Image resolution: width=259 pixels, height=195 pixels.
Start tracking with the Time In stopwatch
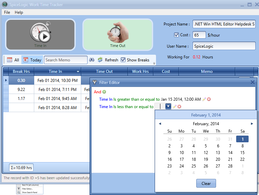40,35
